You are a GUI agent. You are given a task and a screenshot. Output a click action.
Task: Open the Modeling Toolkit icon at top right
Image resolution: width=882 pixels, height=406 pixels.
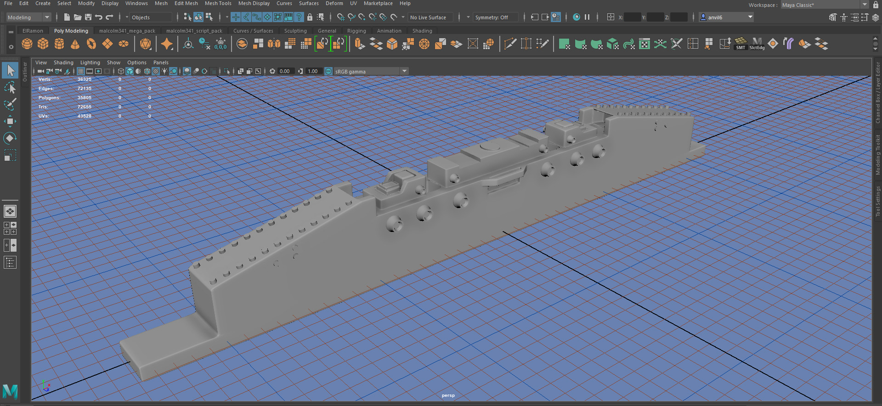[833, 17]
